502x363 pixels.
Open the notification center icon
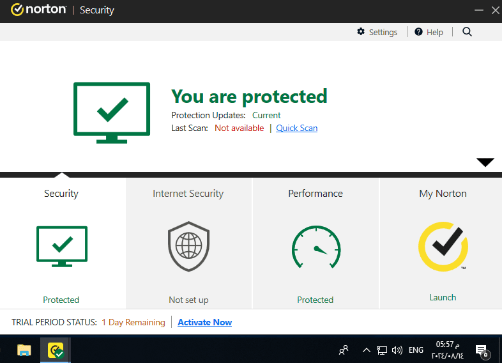482,351
